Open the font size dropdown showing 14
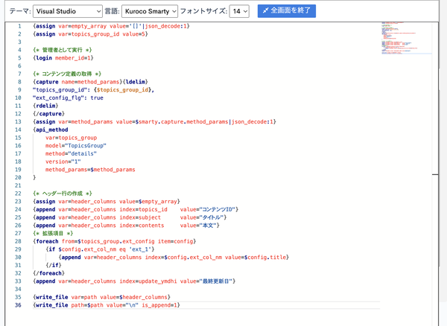 239,11
